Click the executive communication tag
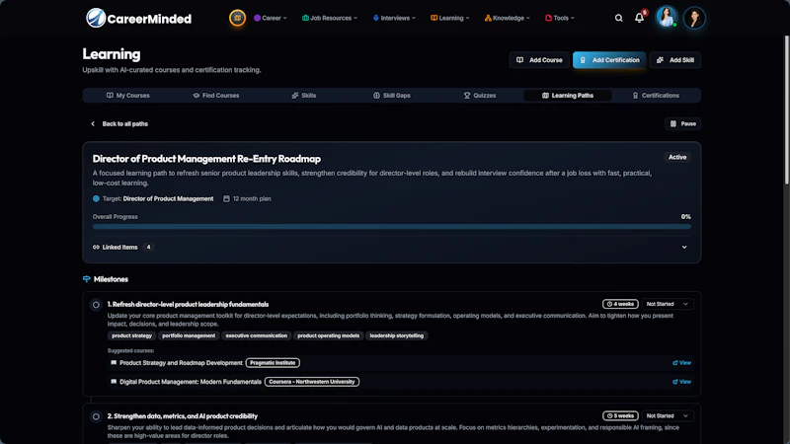The image size is (790, 444). point(256,335)
